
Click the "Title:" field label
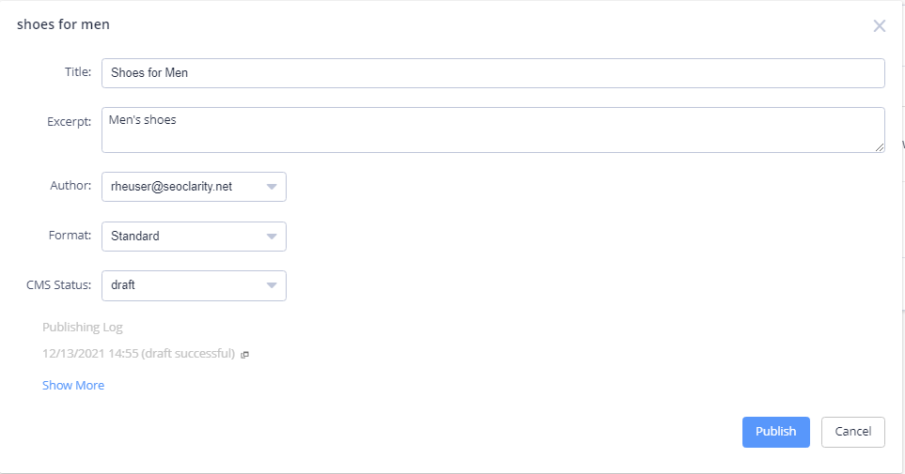77,72
